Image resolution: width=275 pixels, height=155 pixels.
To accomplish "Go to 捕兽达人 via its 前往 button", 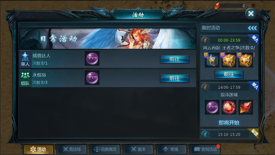I will pyautogui.click(x=175, y=59).
